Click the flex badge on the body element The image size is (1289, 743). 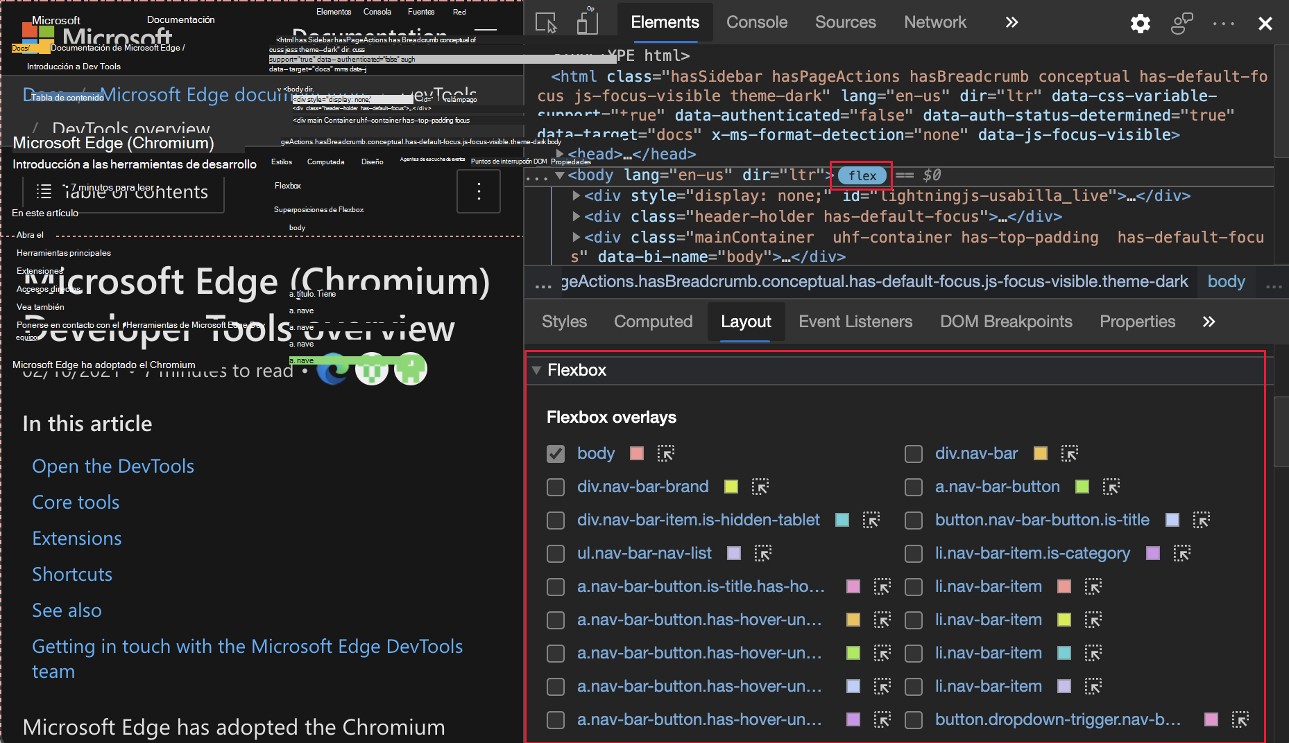click(861, 175)
